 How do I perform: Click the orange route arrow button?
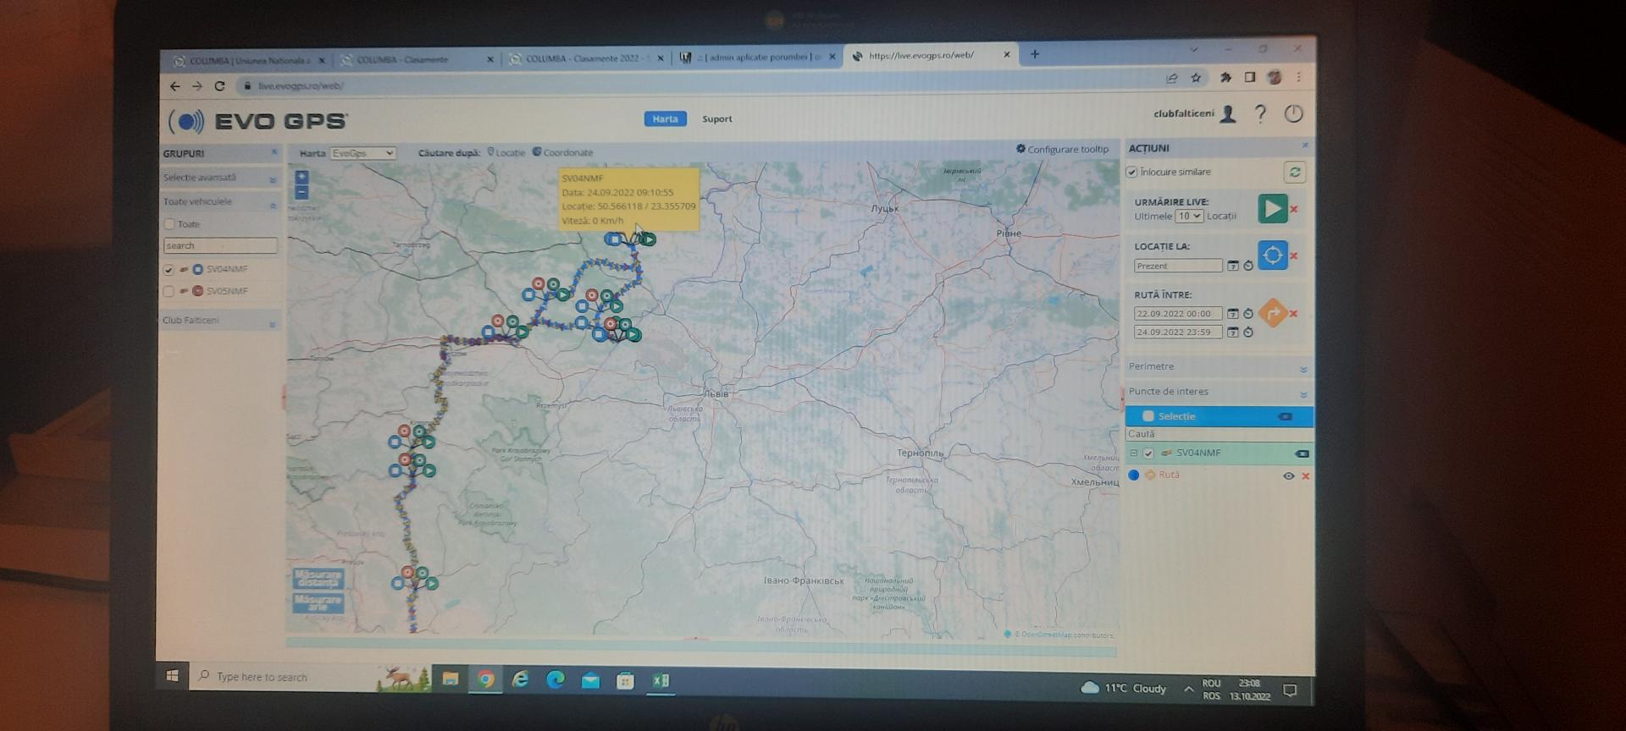coord(1272,313)
